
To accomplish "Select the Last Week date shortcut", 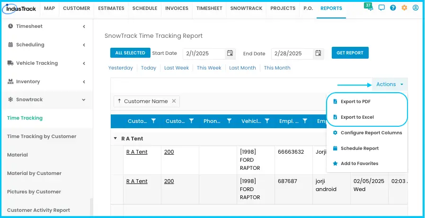I will [177, 68].
